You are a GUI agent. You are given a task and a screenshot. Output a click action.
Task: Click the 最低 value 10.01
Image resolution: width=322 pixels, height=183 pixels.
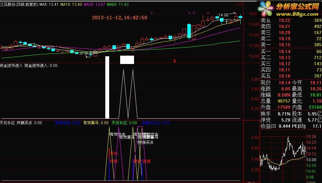(x=316, y=95)
